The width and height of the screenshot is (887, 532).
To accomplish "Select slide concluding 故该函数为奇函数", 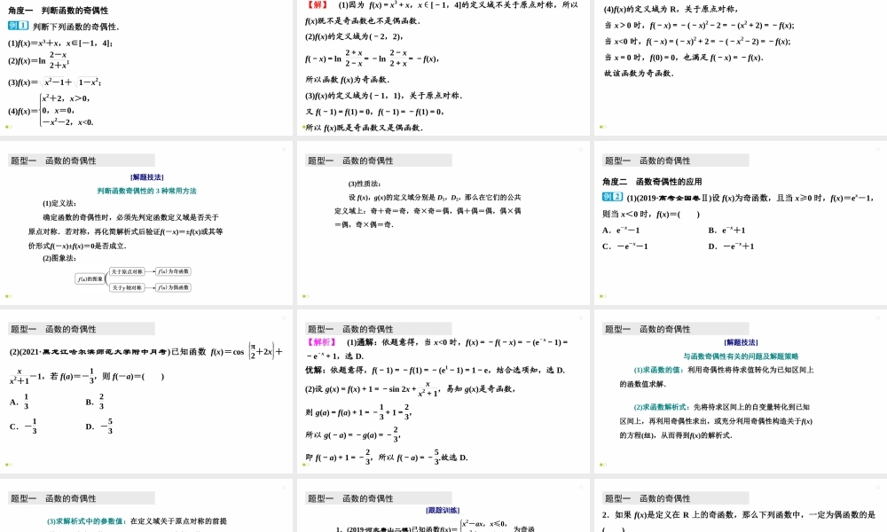I will pos(741,66).
